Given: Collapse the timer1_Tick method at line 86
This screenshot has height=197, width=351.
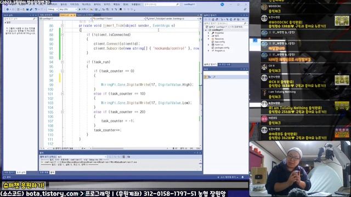Looking at the screenshot, I should 63,26.
